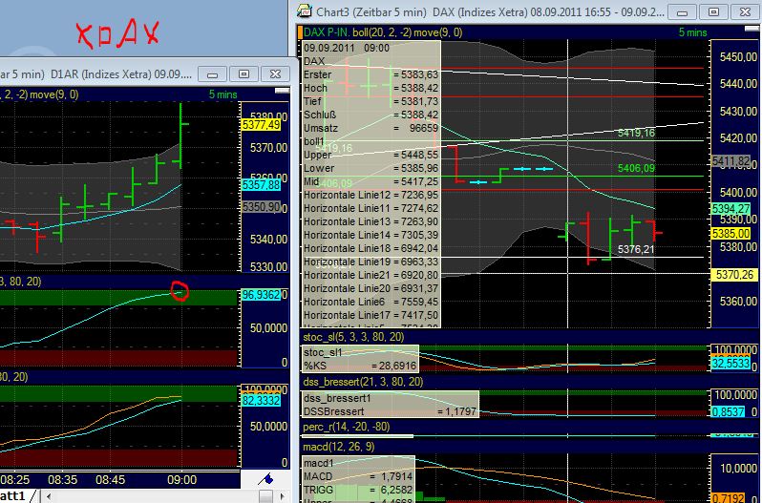Click the 'Schluß = 5388,42' data row

tap(370, 115)
